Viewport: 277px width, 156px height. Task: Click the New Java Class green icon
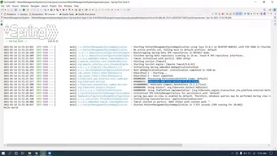80,10
